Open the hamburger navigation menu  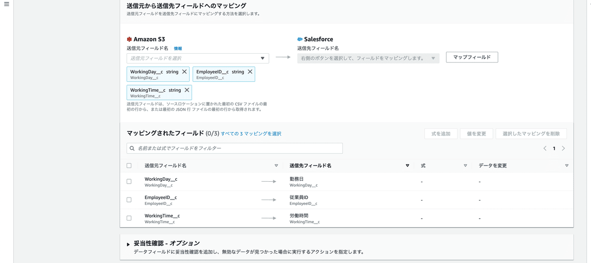(x=6, y=4)
